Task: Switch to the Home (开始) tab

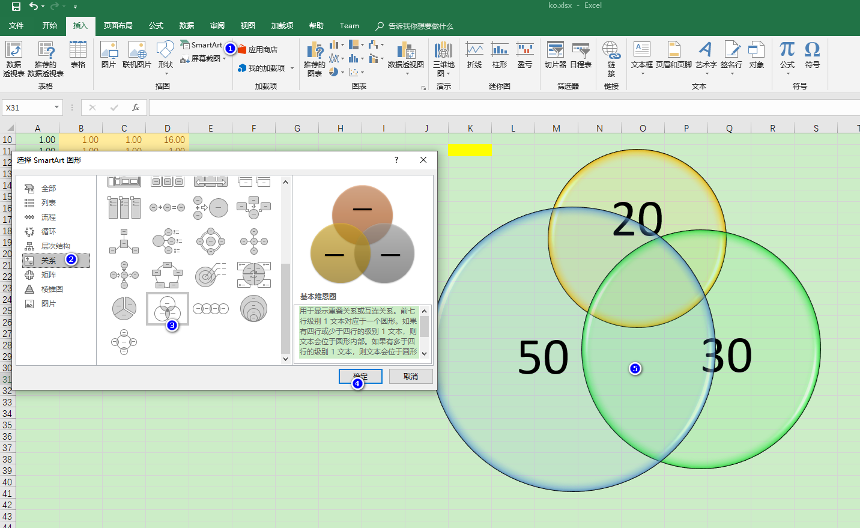Action: [50, 26]
